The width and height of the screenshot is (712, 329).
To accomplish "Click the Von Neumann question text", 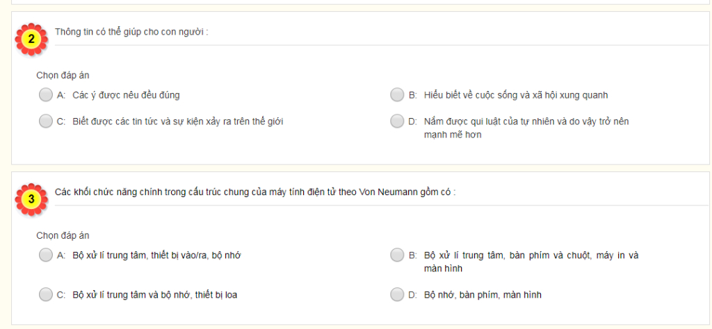I will 254,192.
